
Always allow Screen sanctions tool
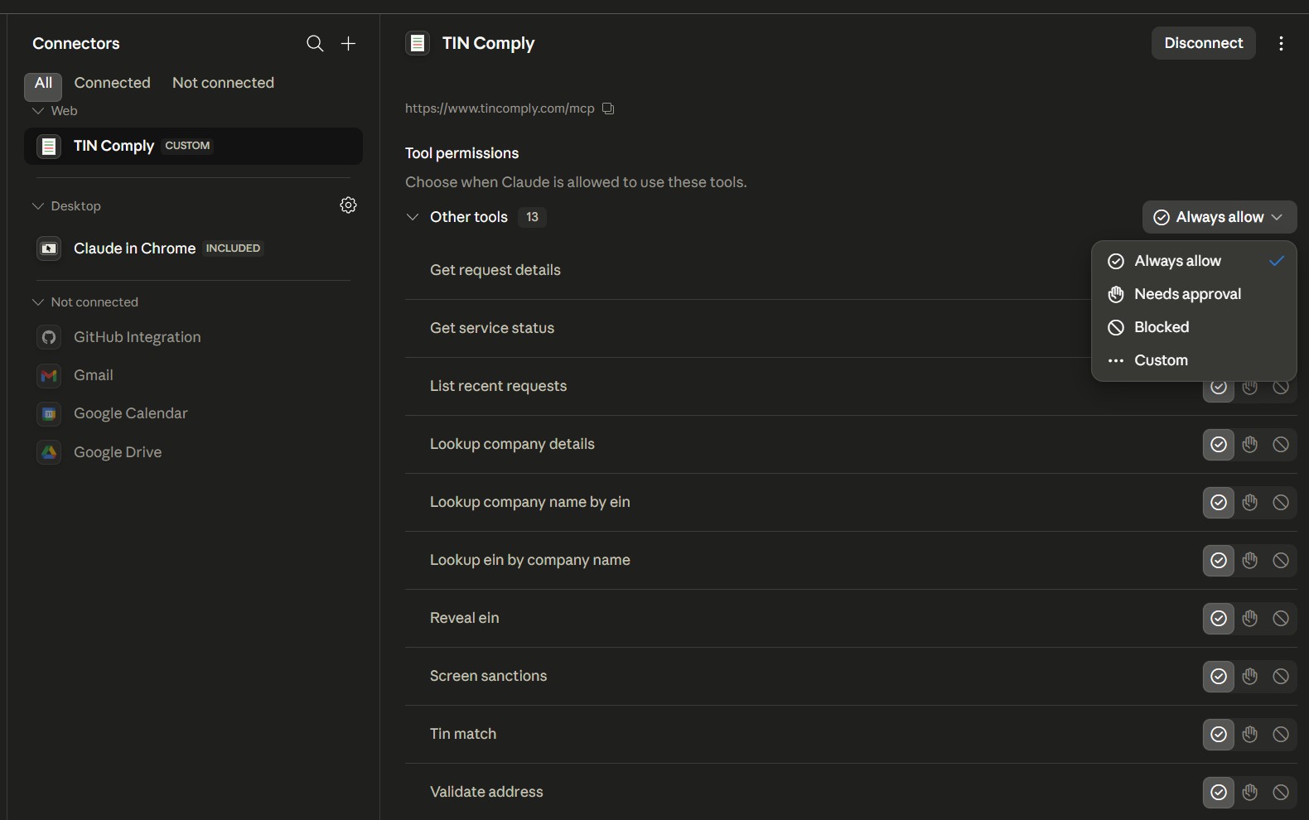[x=1218, y=677]
